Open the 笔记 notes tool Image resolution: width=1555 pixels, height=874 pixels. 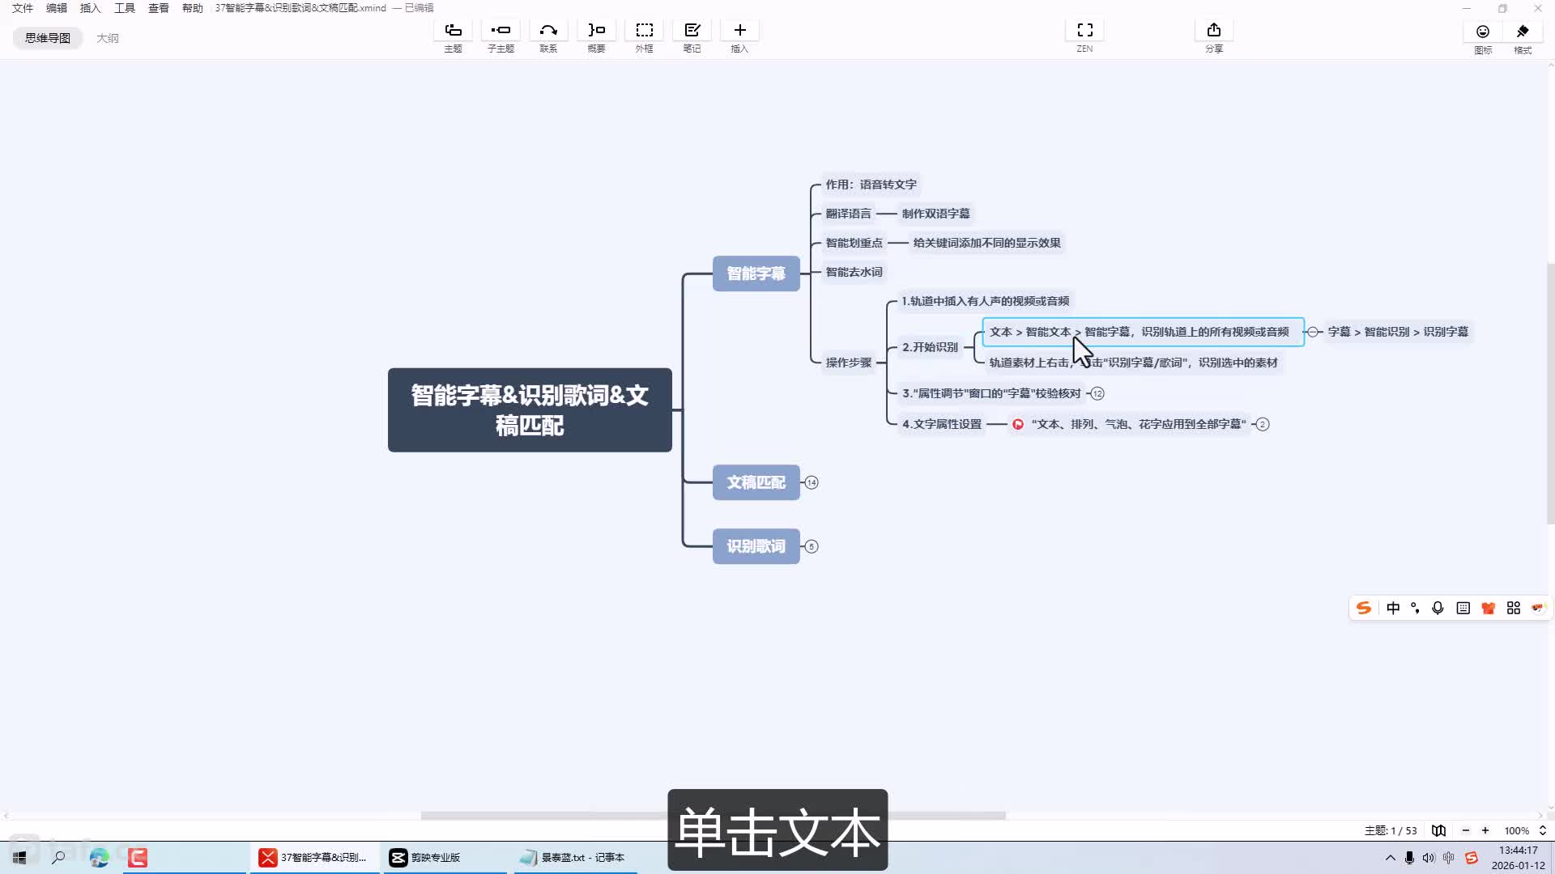[692, 31]
